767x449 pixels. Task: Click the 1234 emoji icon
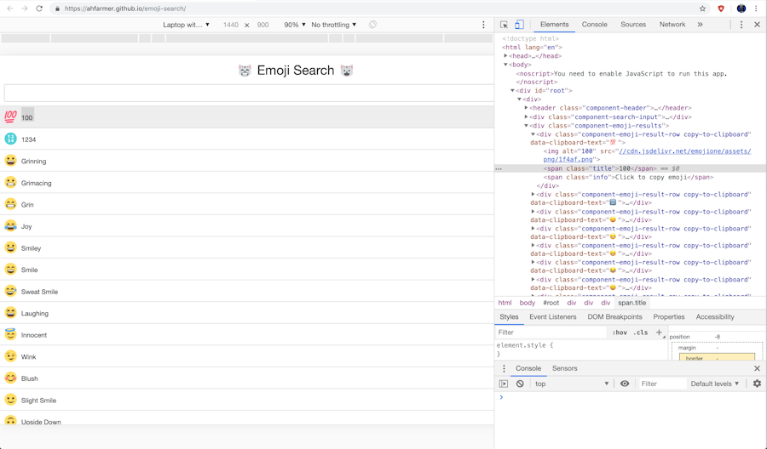[11, 139]
